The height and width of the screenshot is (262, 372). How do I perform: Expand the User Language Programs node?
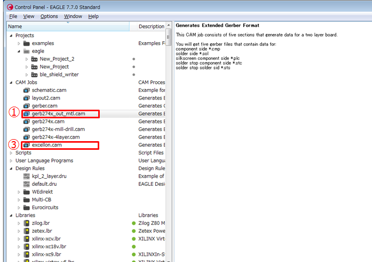tap(11, 160)
